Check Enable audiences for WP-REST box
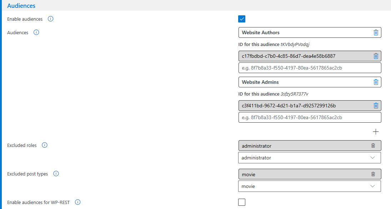The height and width of the screenshot is (209, 391). pos(242,202)
